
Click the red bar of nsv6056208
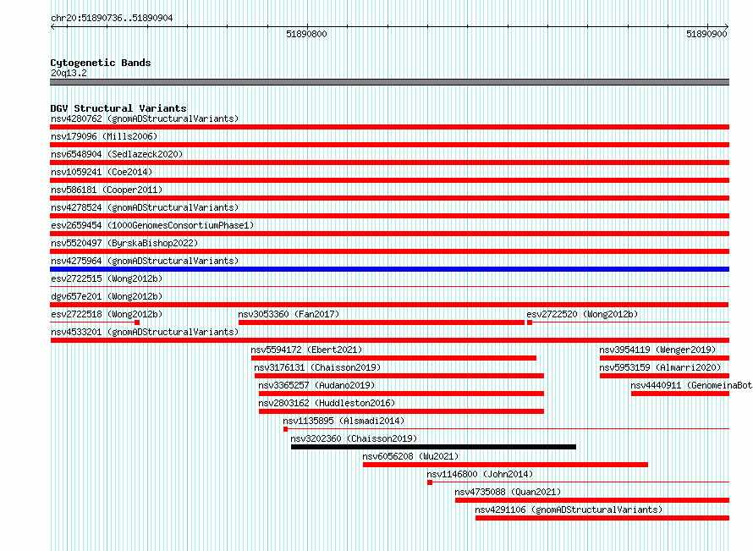click(505, 465)
